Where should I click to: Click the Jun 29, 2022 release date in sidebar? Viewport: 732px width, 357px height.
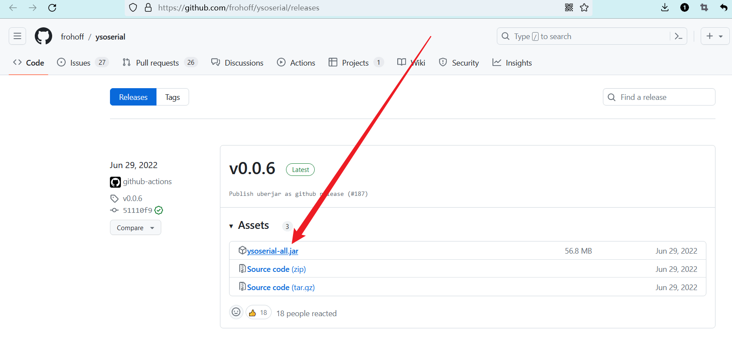pos(133,165)
